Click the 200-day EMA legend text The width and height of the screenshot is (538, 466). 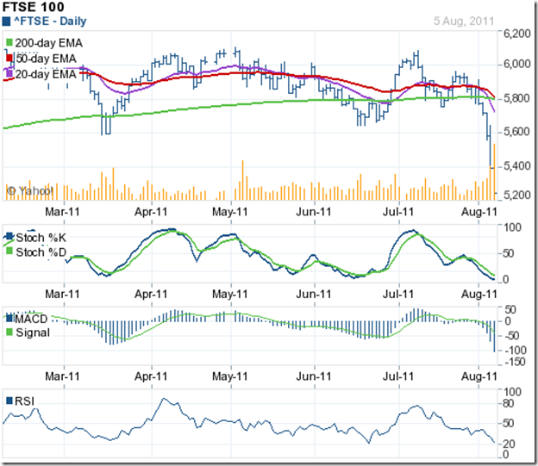[x=48, y=41]
